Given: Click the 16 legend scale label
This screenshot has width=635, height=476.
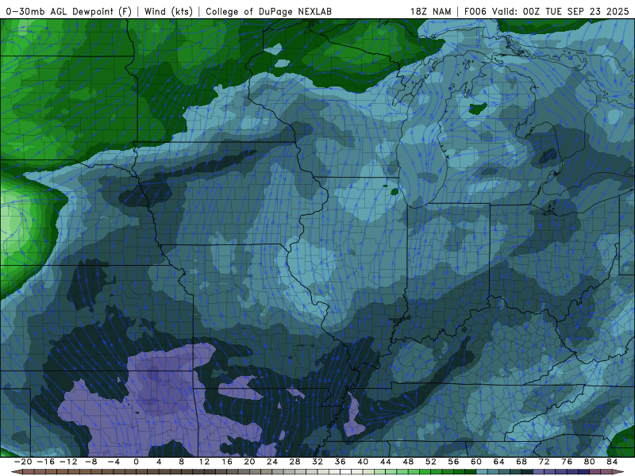Looking at the screenshot, I should [227, 462].
